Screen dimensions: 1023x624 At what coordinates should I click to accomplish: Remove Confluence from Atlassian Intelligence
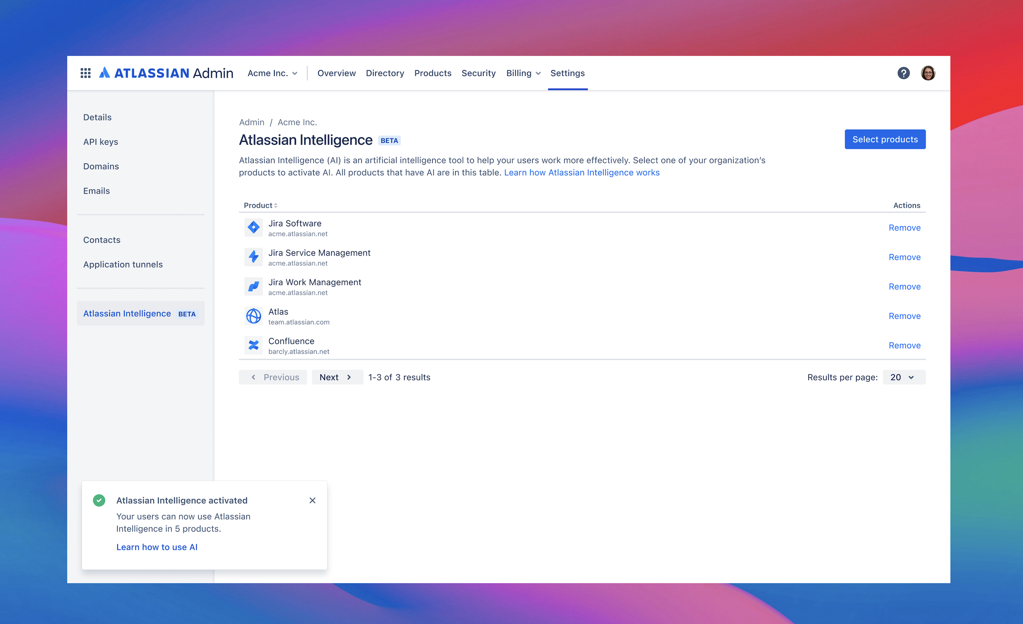(x=904, y=346)
